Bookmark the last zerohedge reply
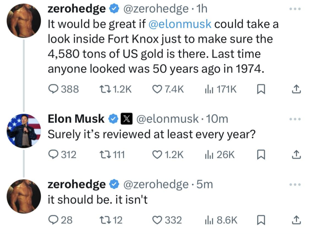This screenshot has width=310, height=234. [260, 220]
